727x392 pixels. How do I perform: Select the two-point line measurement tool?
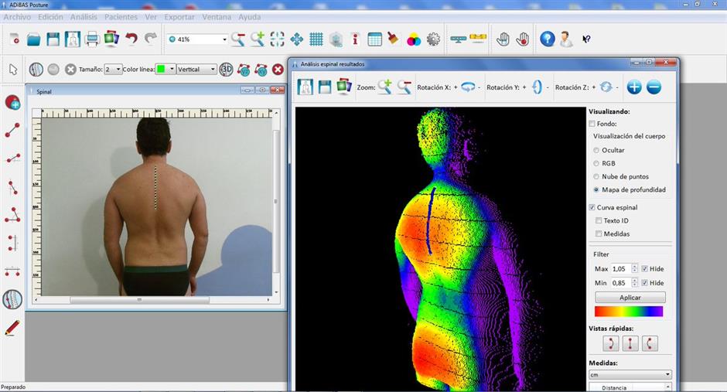coord(12,130)
